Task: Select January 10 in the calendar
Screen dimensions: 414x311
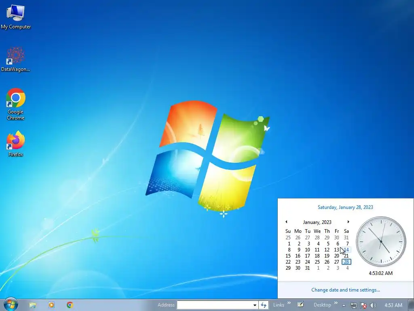Action: 307,249
